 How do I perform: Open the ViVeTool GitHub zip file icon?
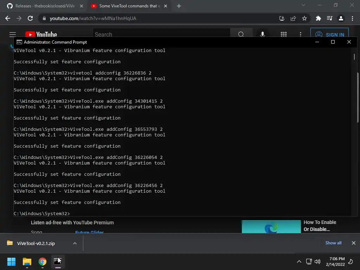click(9, 243)
